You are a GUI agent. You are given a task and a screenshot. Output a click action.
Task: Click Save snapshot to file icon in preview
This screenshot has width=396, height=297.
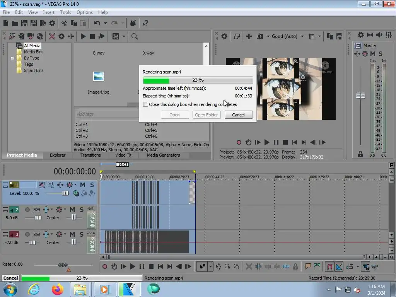pos(339,36)
